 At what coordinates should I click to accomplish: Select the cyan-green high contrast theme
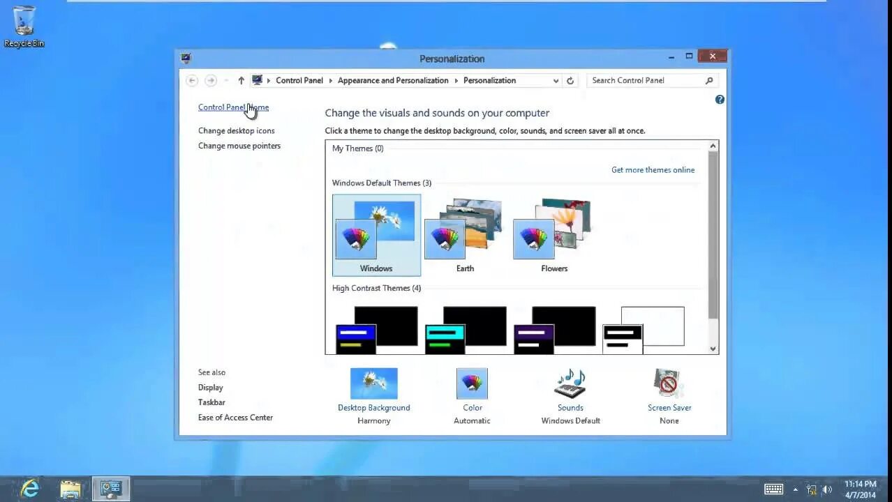[x=466, y=330]
